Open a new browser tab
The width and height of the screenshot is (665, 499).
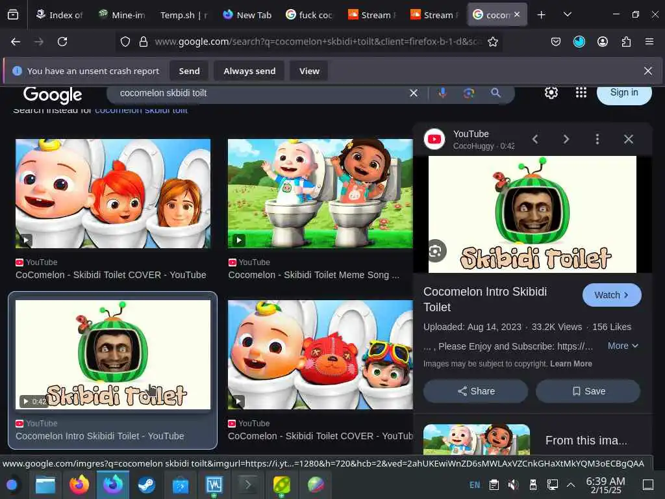point(541,15)
